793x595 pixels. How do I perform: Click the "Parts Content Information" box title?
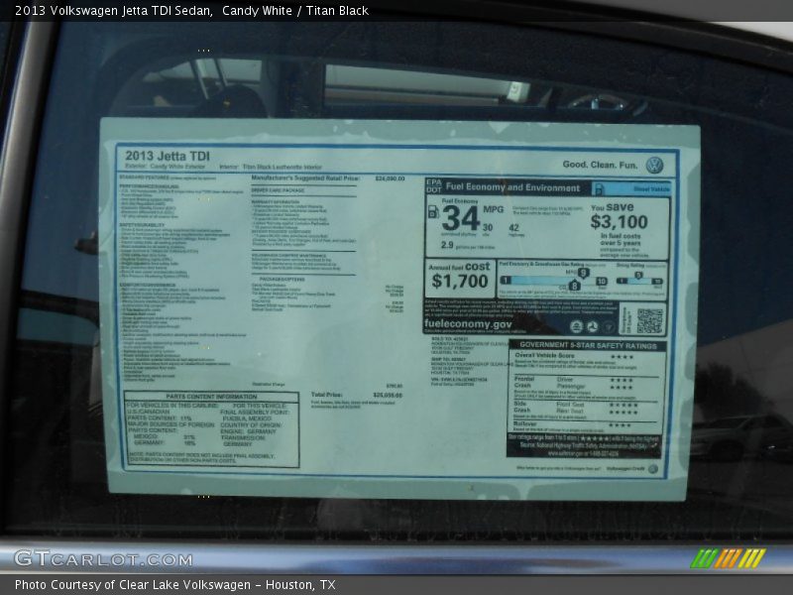click(211, 397)
